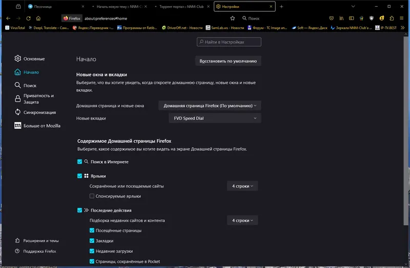Enable Спонсируемые ярлыки checkbox
This screenshot has width=410, height=268.
[92, 196]
